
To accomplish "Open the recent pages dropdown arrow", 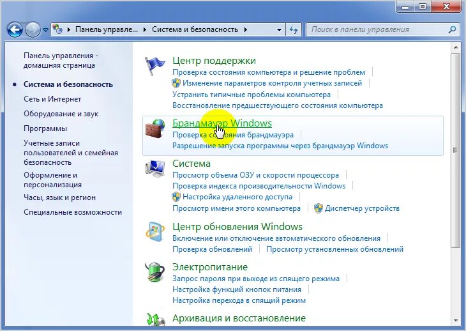I will coord(45,30).
